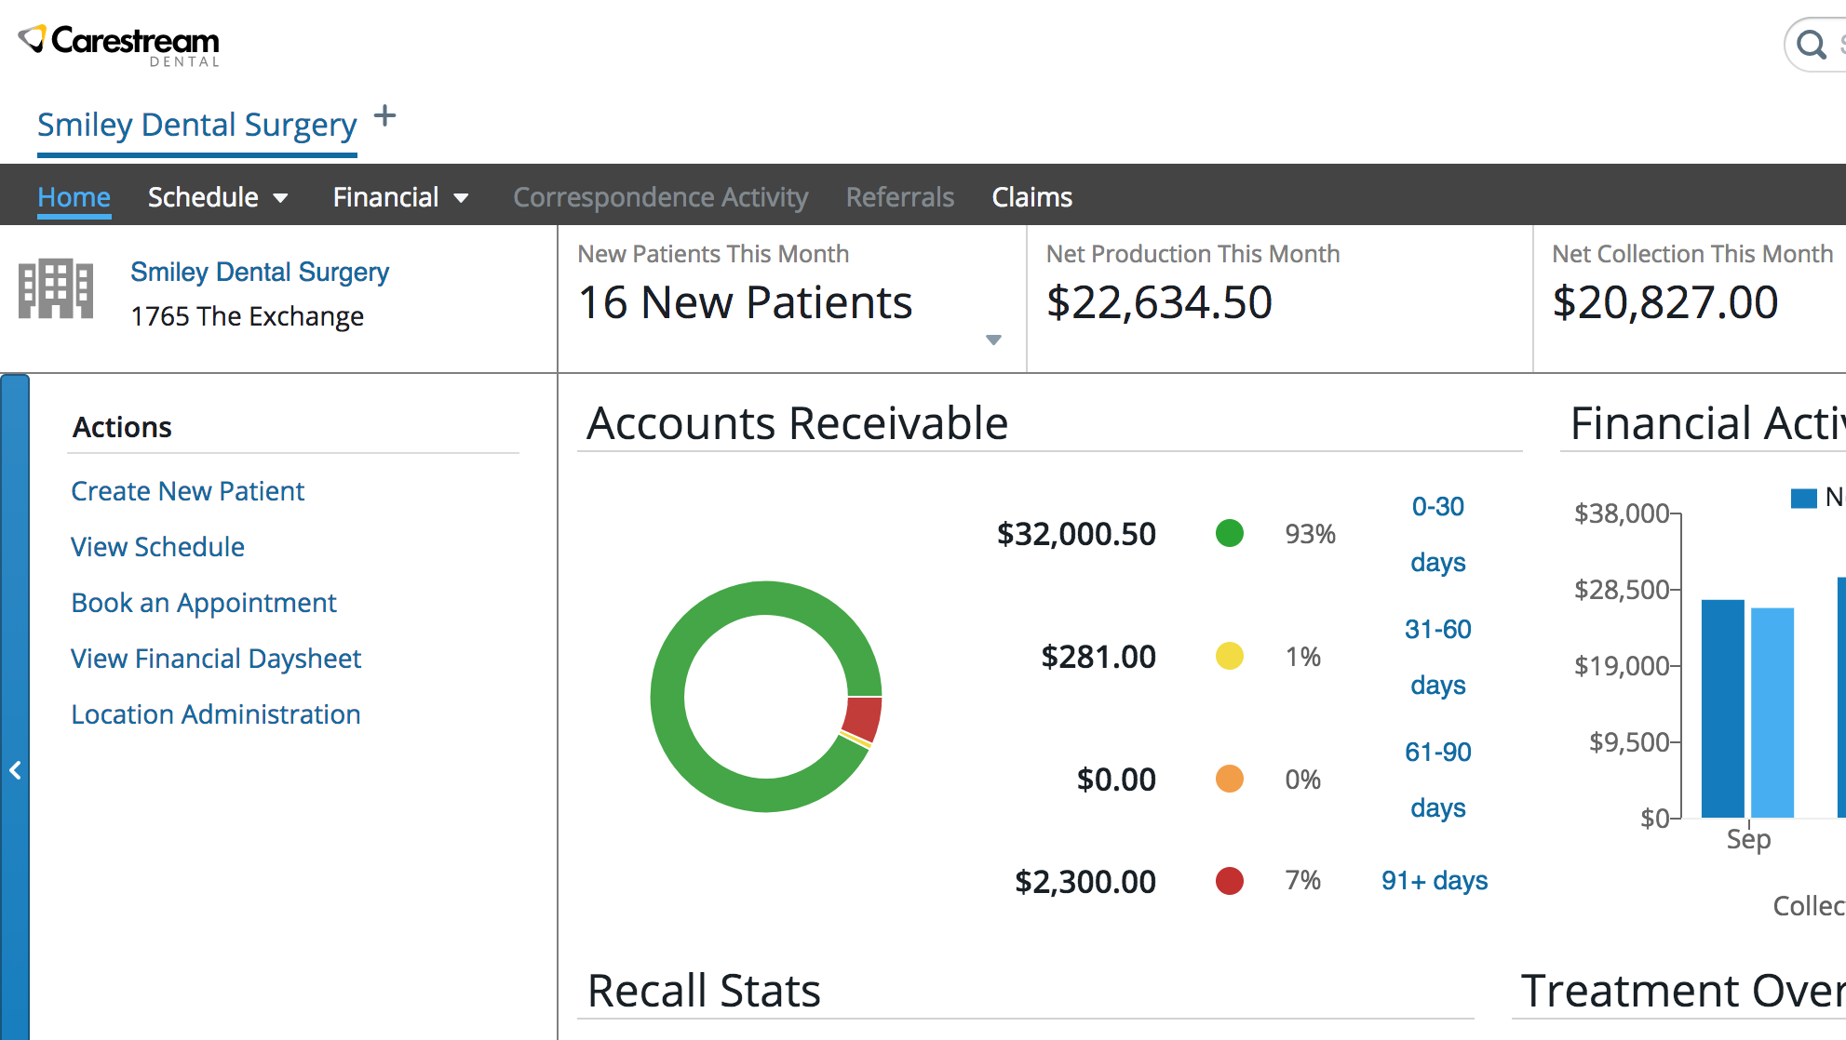The image size is (1846, 1040).
Task: Click the Accounts Receivable heading
Action: point(798,423)
